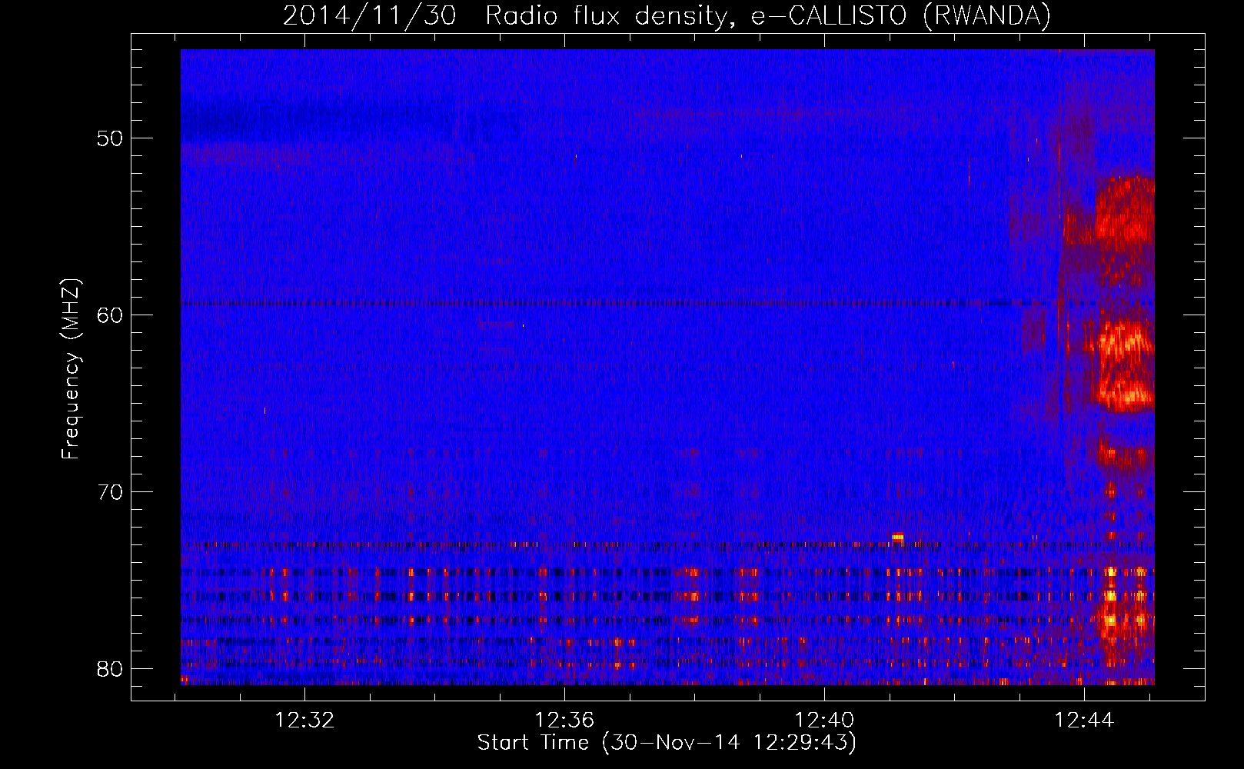Click the 60 MHz tick label
Image resolution: width=1244 pixels, height=769 pixels.
click(x=110, y=315)
